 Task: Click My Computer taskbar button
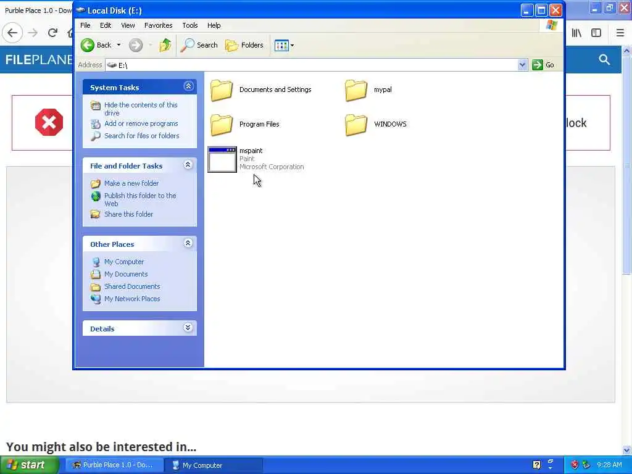pyautogui.click(x=214, y=465)
